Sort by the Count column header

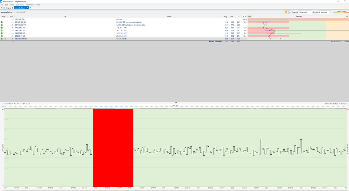pos(11,16)
